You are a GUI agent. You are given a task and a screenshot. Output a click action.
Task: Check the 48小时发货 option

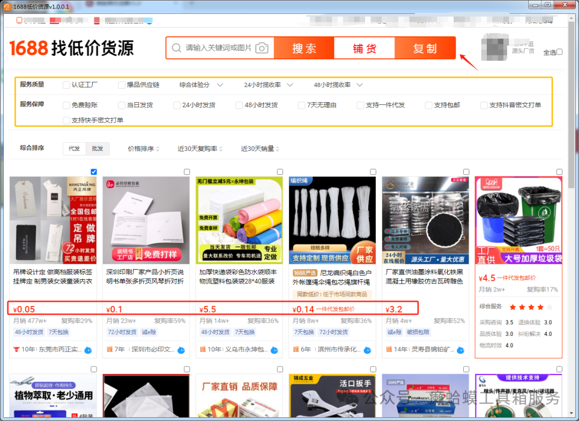pyautogui.click(x=239, y=105)
